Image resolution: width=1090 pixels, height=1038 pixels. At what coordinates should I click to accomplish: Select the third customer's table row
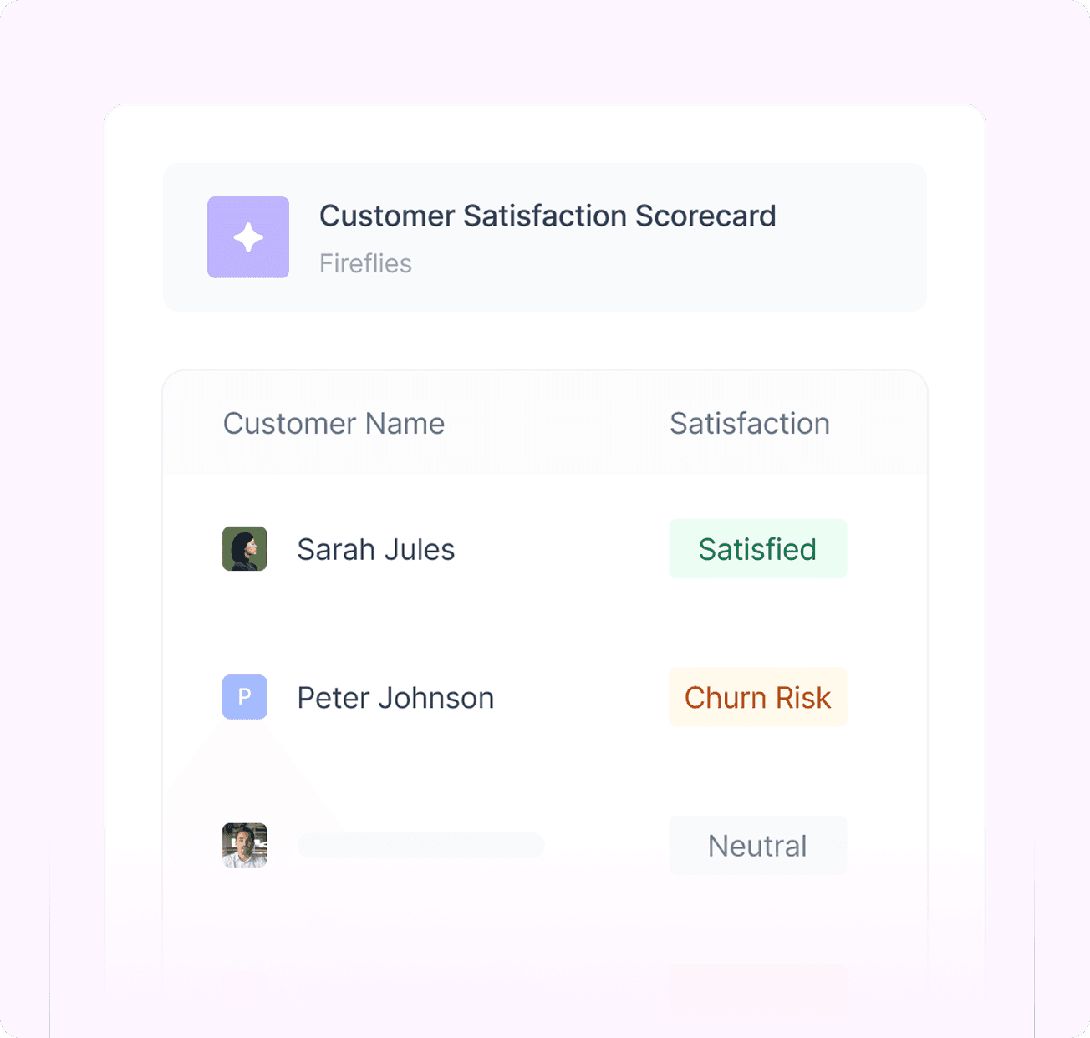point(545,845)
